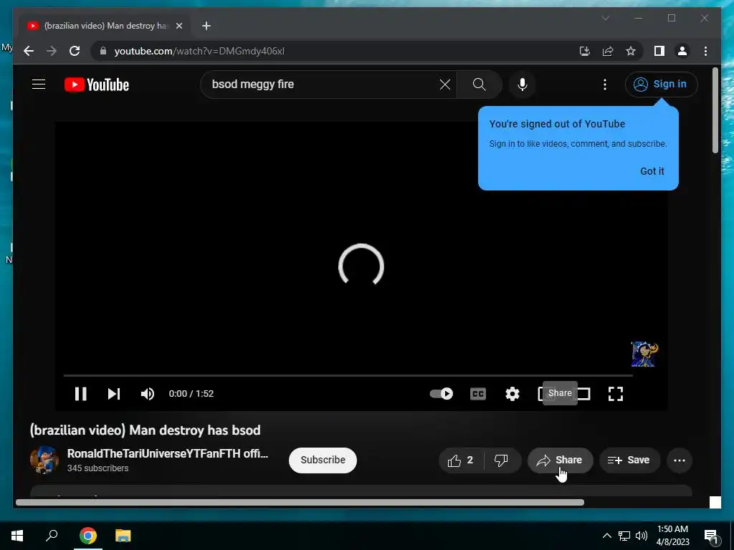Viewport: 734px width, 550px height.
Task: Pause the video in the player
Action: (x=80, y=394)
